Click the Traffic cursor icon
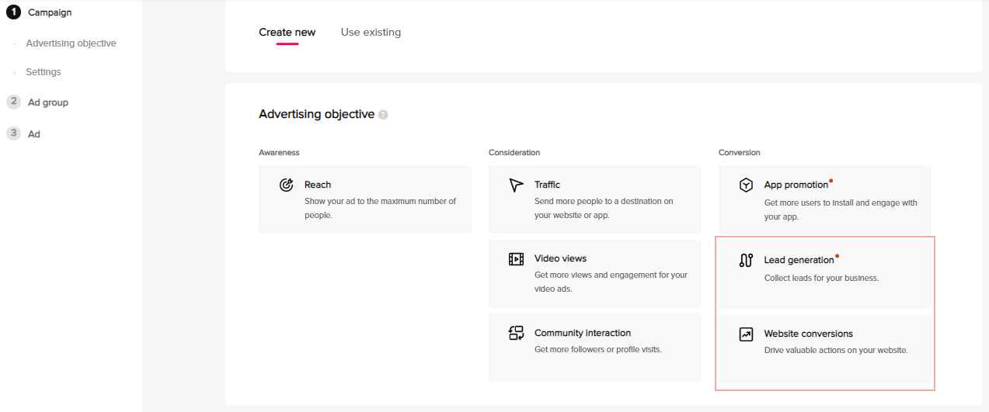 (516, 185)
